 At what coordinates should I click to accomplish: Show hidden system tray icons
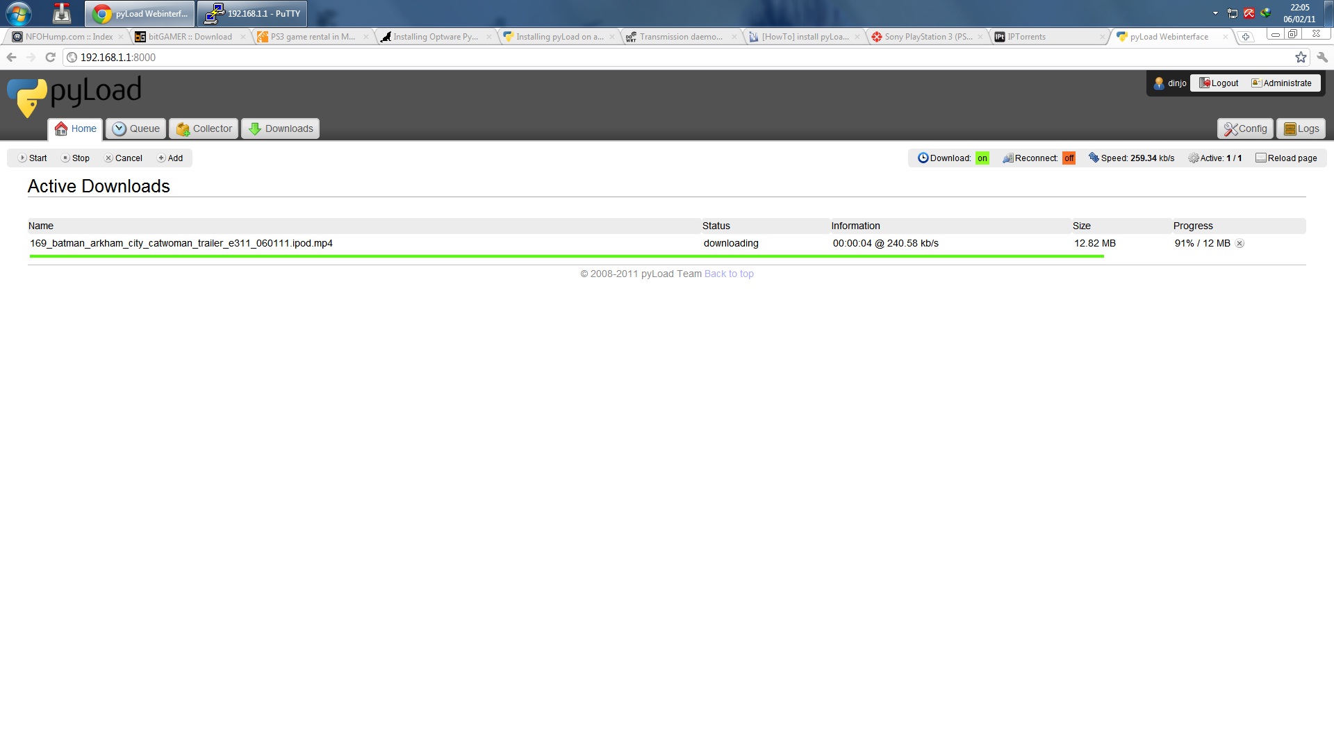tap(1215, 13)
